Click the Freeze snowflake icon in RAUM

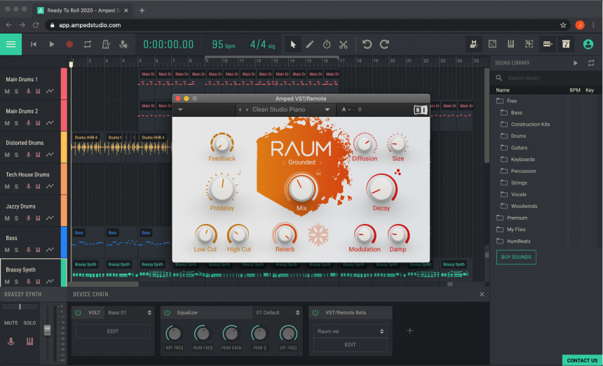click(x=318, y=235)
